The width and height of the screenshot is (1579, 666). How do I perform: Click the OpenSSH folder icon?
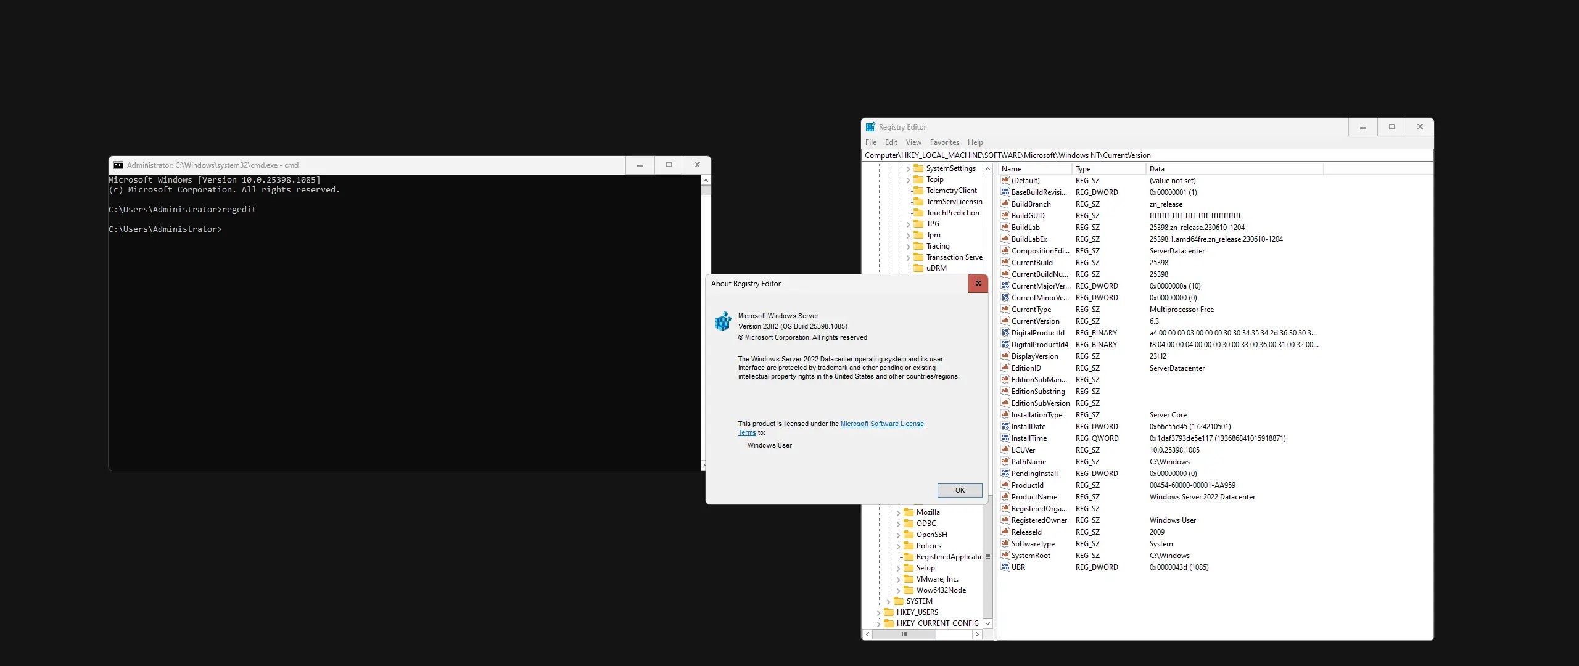(x=909, y=535)
